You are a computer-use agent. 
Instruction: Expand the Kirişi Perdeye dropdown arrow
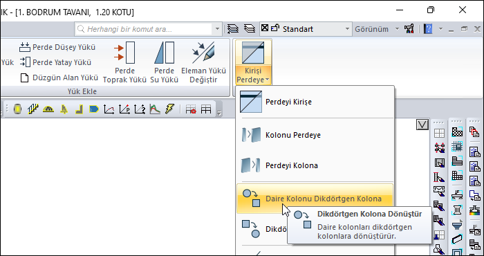[x=268, y=80]
